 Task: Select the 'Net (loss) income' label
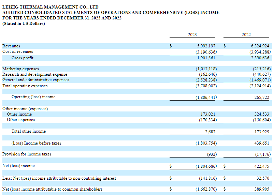[x=18, y=166]
